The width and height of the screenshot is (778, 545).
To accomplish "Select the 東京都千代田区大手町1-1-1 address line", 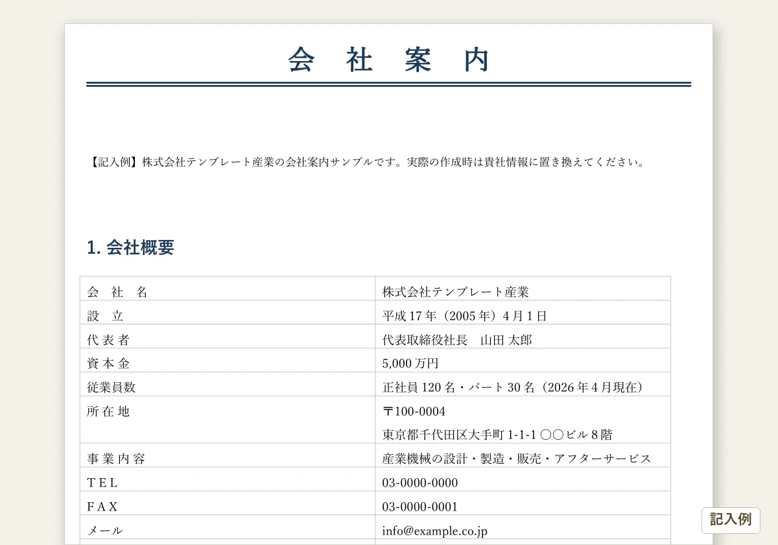I will coord(497,435).
